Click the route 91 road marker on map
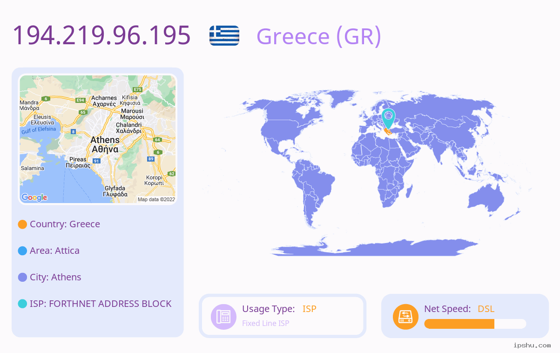This screenshot has height=353, width=560. click(x=96, y=161)
